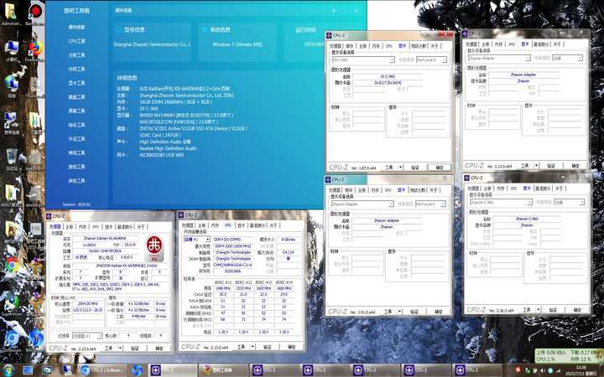Click 'Realtek High Definition Audio' line in toolbox
The width and height of the screenshot is (604, 377).
tap(168, 148)
